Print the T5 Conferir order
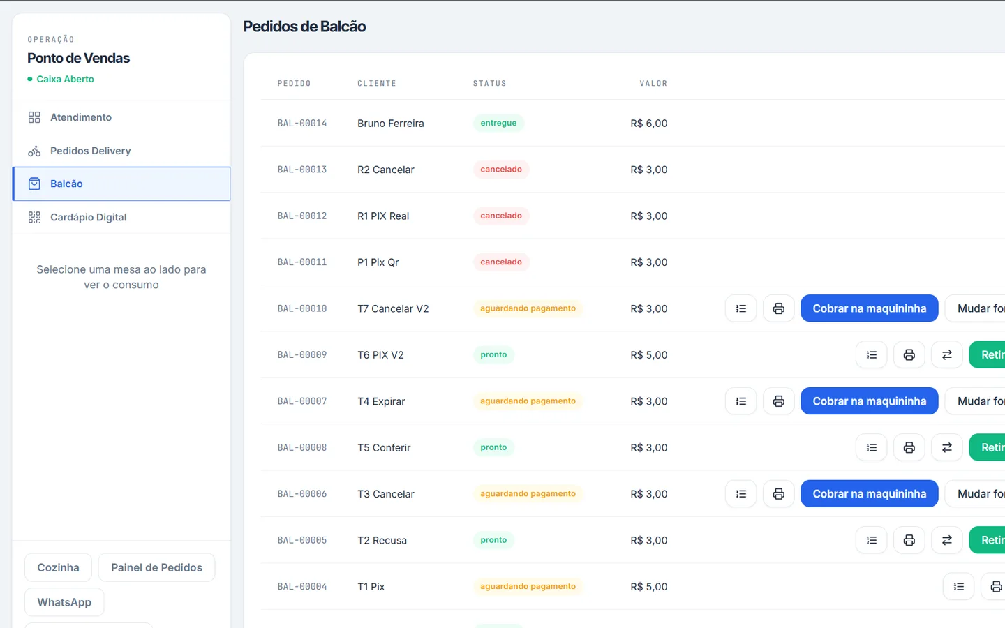 tap(909, 448)
